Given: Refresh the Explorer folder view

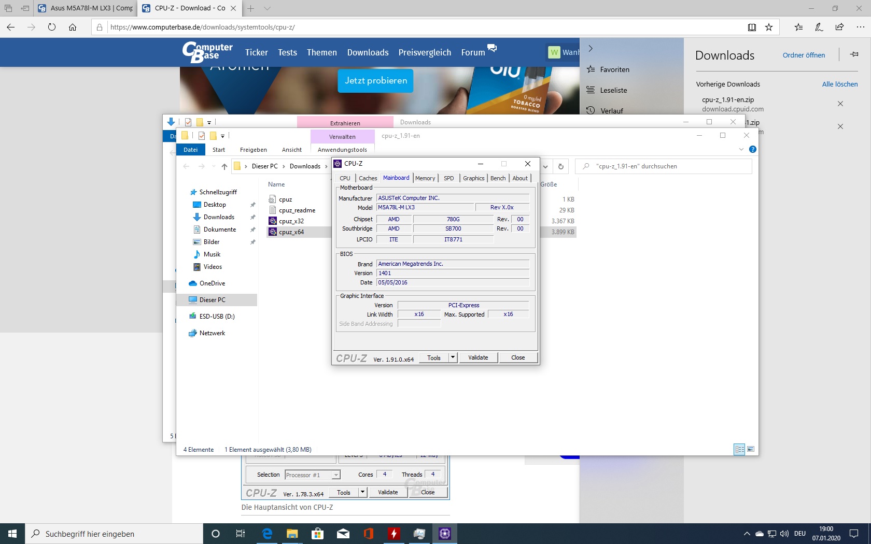Looking at the screenshot, I should click(560, 166).
